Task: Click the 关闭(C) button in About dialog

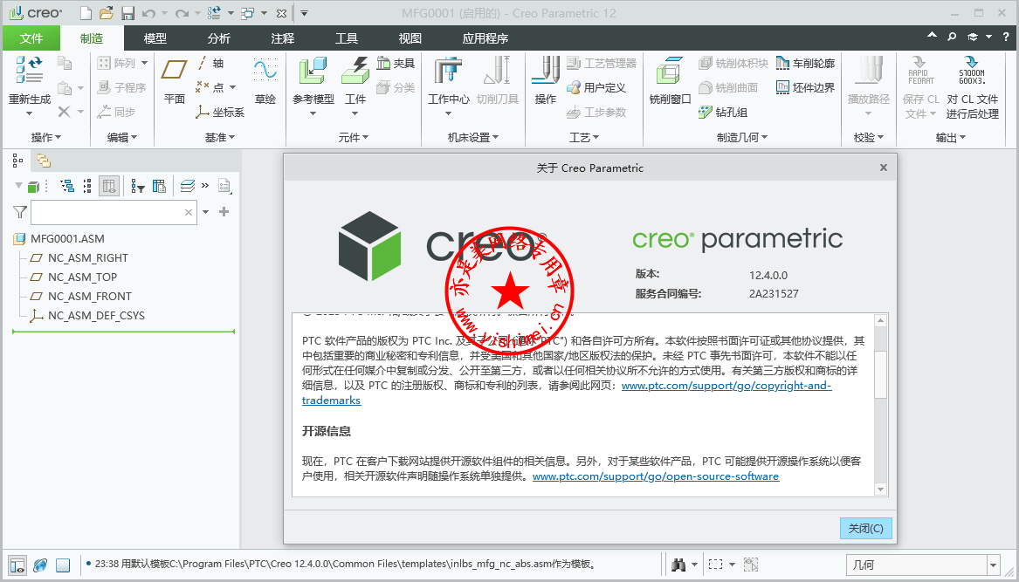Action: 865,528
